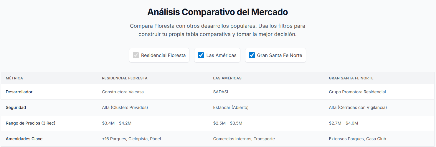Screen dimensions: 436x147
Task: Click the Gran Santa Fe Norte filter label
Action: [279, 55]
